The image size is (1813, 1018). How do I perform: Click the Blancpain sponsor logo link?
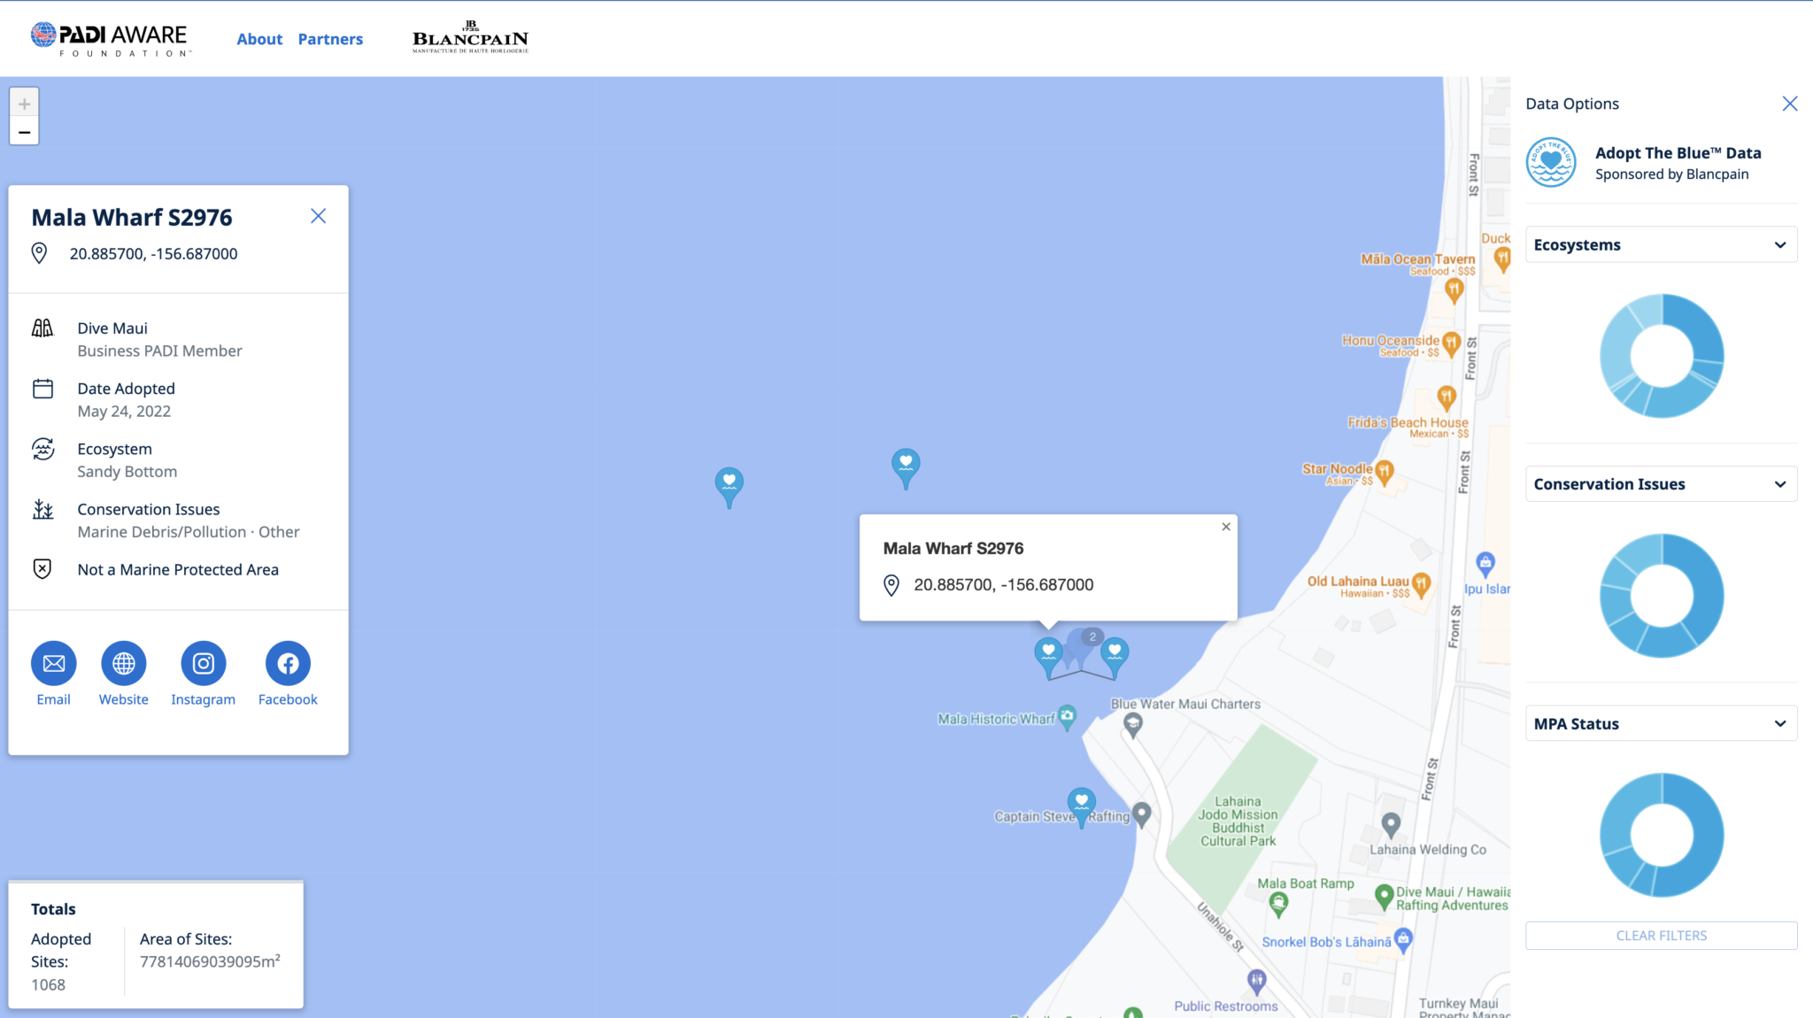[470, 38]
